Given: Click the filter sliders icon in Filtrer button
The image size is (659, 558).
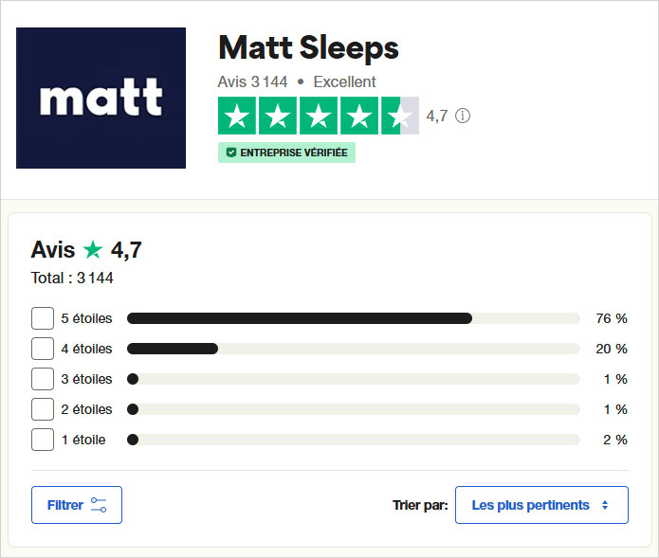Looking at the screenshot, I should (x=99, y=505).
